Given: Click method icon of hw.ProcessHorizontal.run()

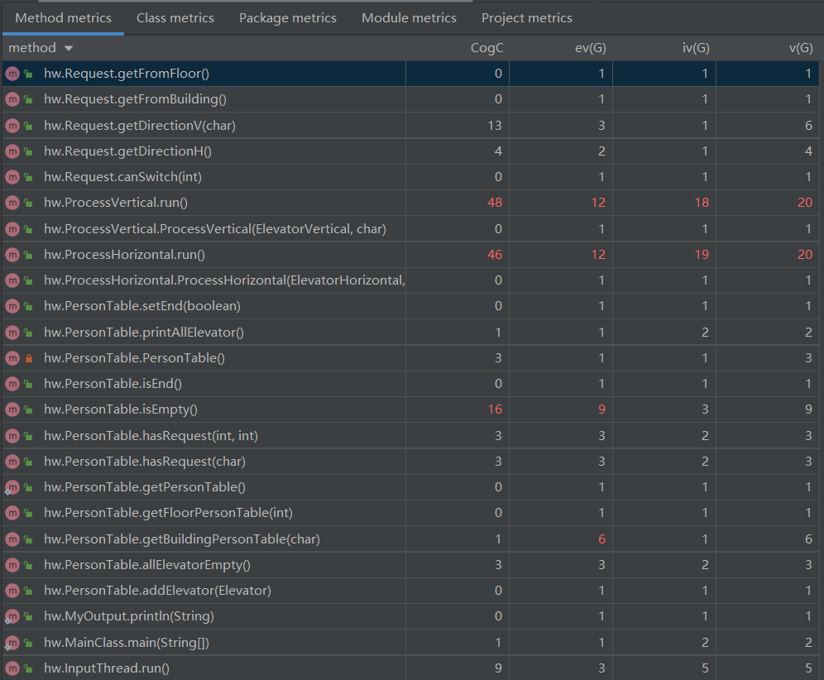Looking at the screenshot, I should (12, 255).
